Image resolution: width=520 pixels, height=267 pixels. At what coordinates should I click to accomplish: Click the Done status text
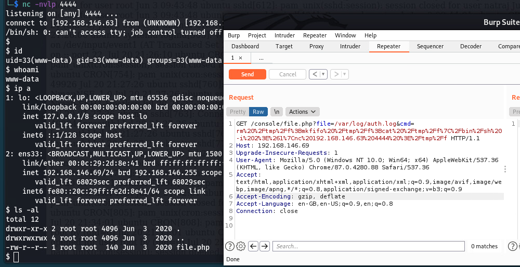pos(233,259)
